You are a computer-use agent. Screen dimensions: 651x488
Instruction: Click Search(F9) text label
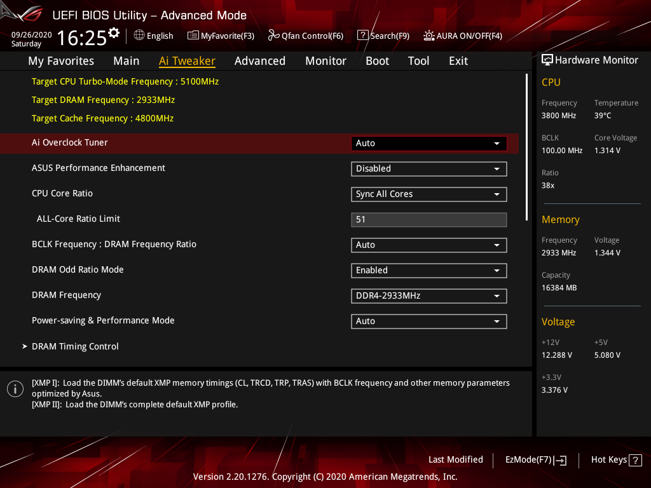390,36
